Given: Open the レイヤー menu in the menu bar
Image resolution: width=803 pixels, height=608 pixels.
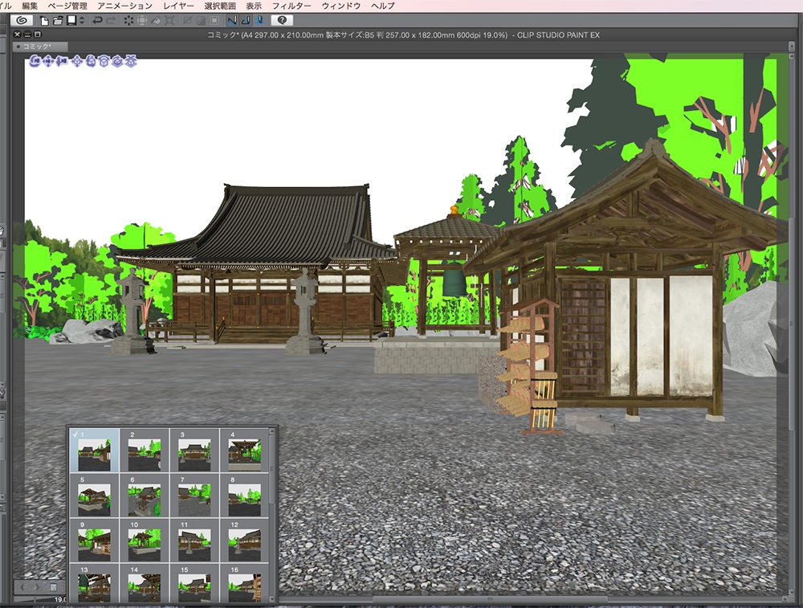Looking at the screenshot, I should (180, 5).
